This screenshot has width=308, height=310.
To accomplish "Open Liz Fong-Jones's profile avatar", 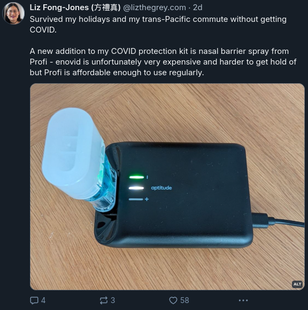I will click(x=13, y=13).
